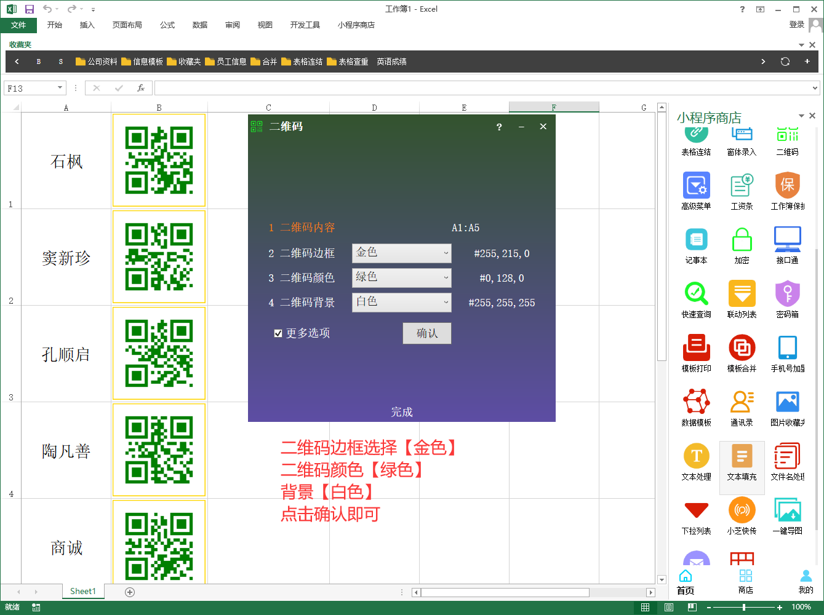This screenshot has height=615, width=824.
Task: Open the 小程序商店 ribbon tab
Action: [356, 25]
